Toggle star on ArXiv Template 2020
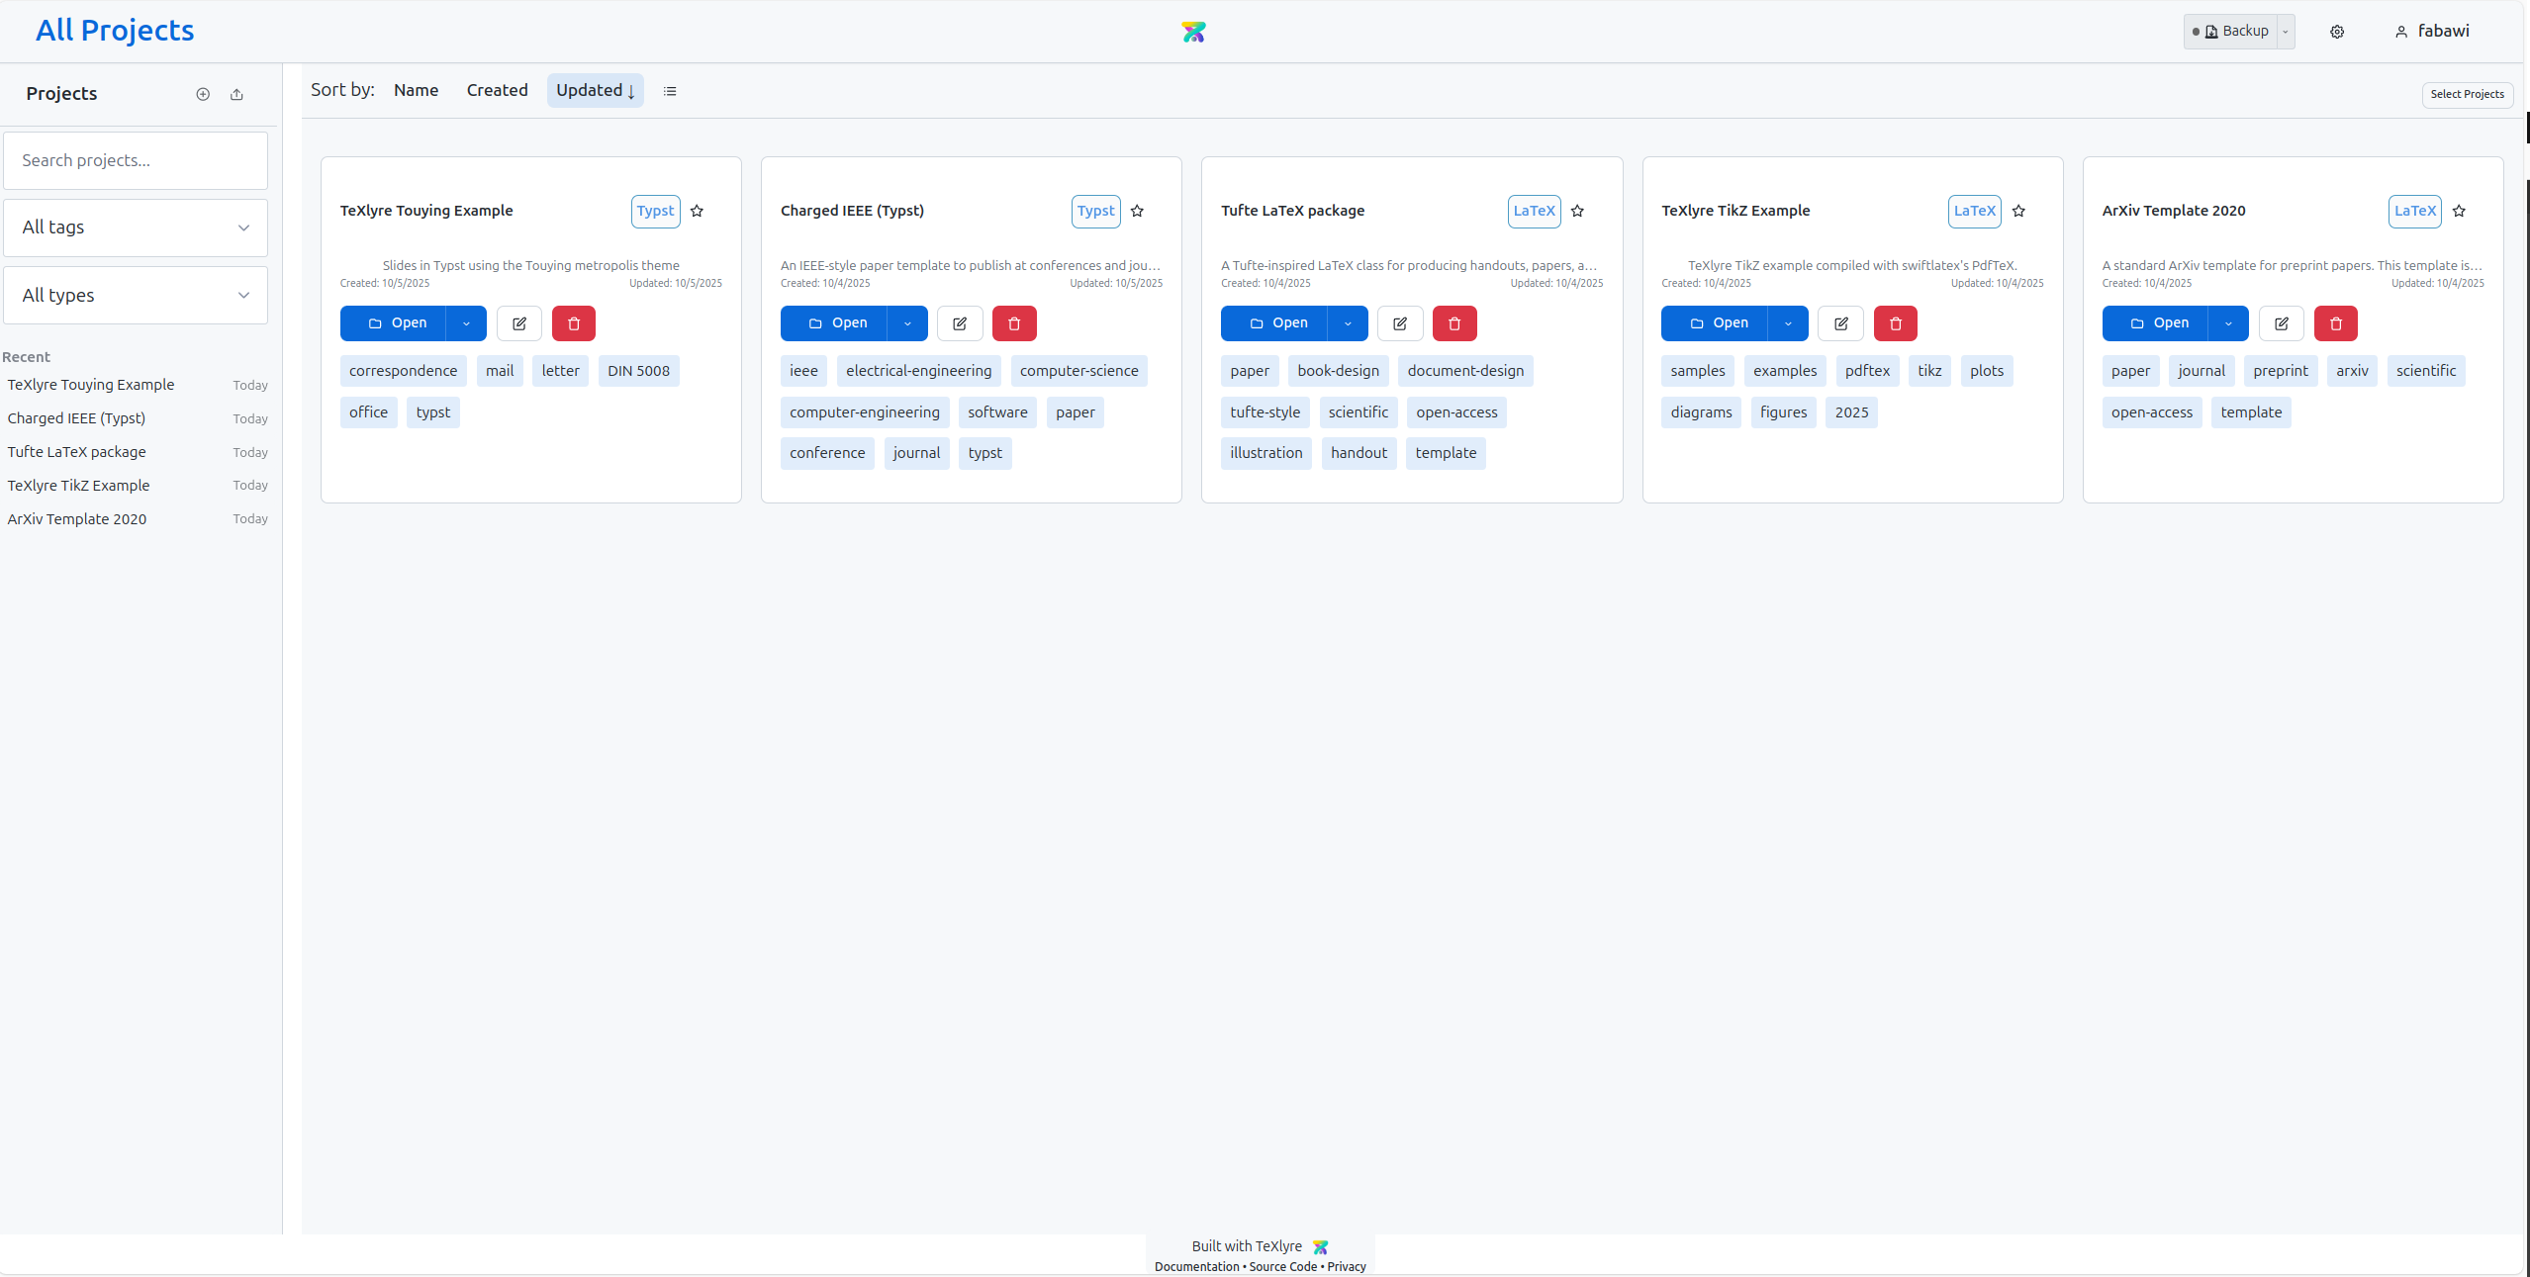 (x=2459, y=211)
